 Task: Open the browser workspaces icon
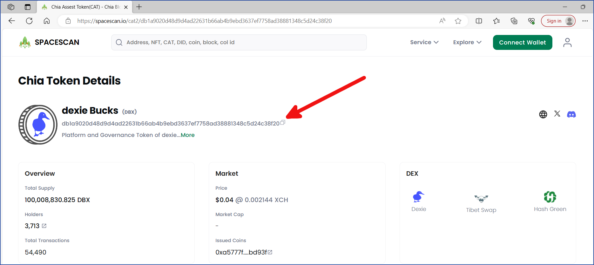tap(11, 7)
